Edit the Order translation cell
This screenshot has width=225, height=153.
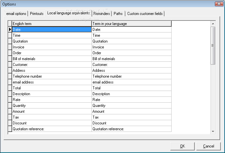(132, 53)
